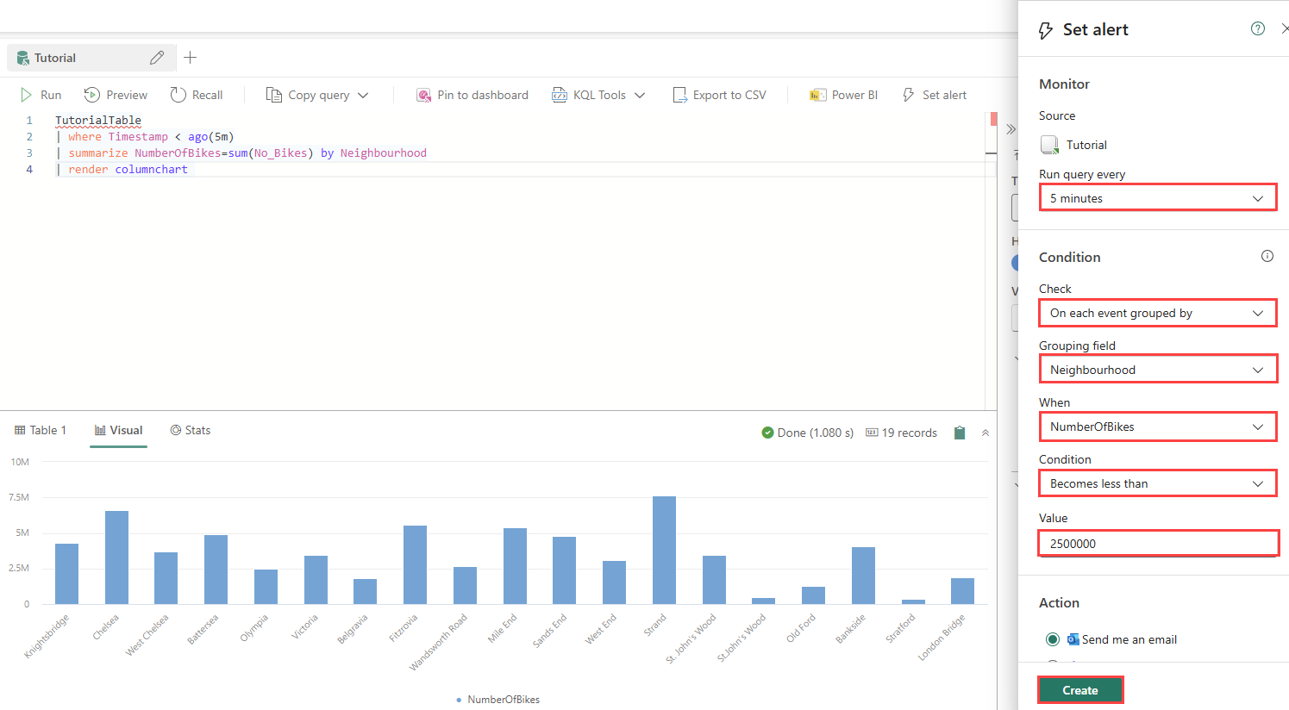Image resolution: width=1289 pixels, height=710 pixels.
Task: Click the Recall query icon
Action: [x=178, y=95]
